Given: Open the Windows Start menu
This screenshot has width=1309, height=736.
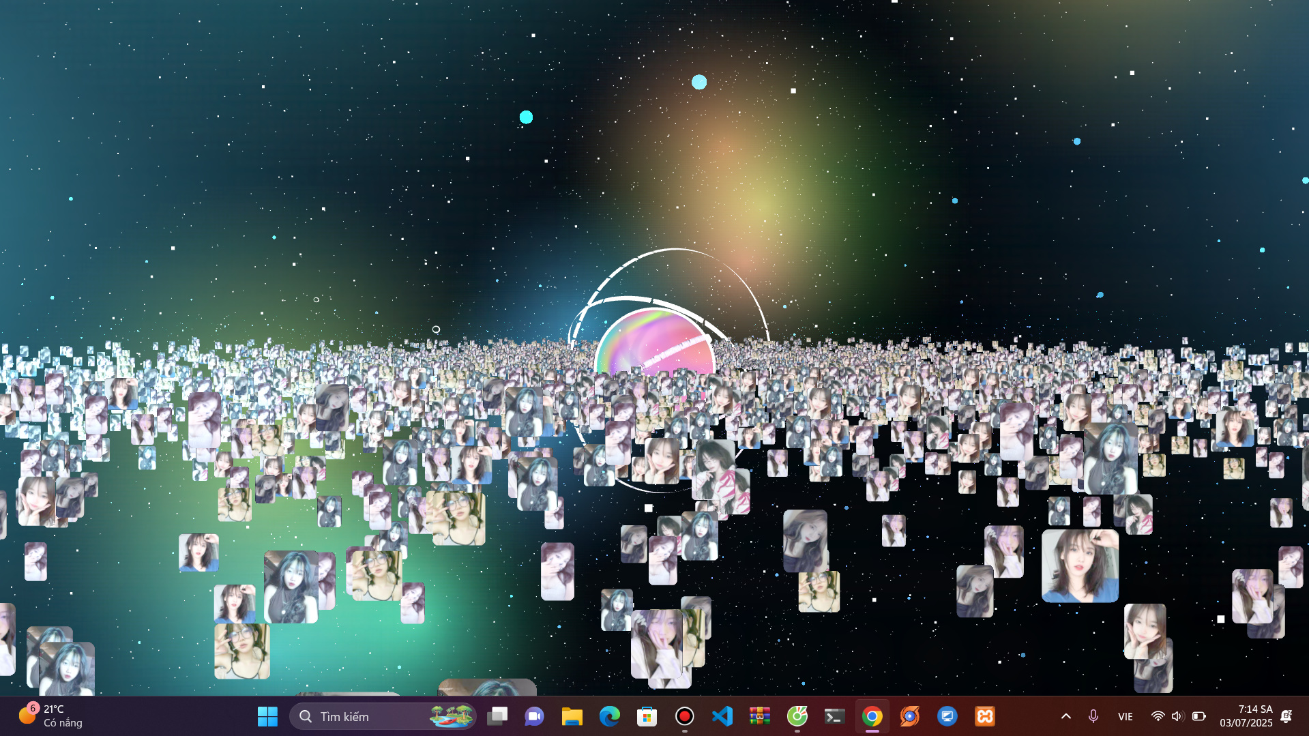Looking at the screenshot, I should point(267,716).
